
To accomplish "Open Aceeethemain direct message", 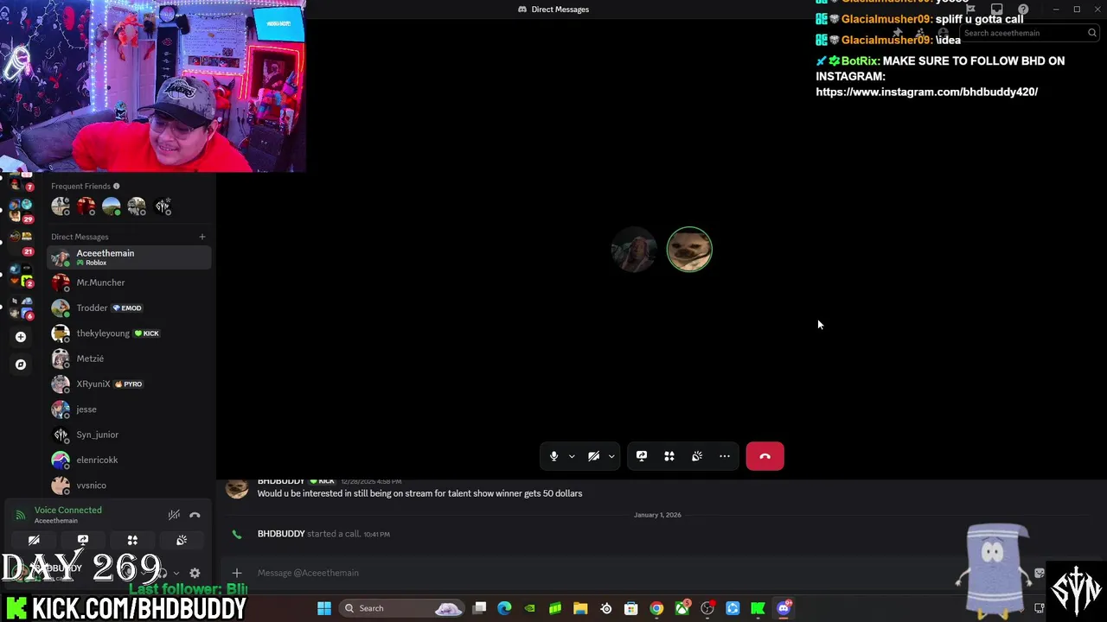I will 129,257.
